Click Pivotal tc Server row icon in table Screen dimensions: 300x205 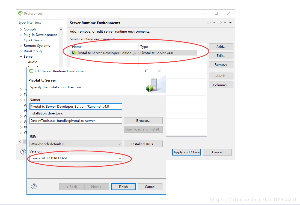tap(74, 53)
